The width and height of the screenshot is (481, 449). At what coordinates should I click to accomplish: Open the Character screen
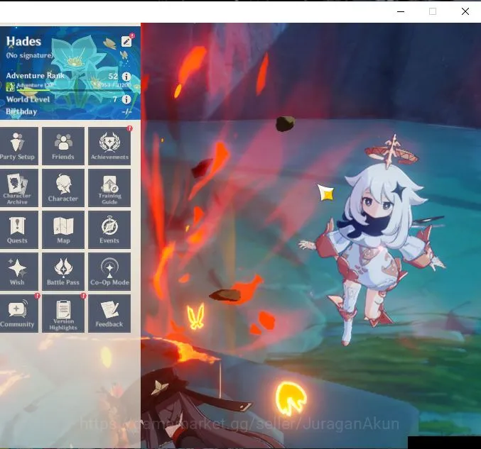63,188
